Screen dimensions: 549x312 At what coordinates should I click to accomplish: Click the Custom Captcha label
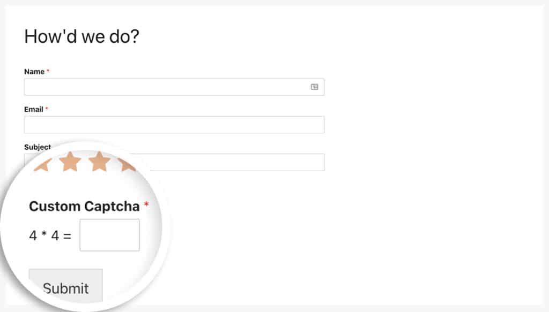[x=84, y=207]
